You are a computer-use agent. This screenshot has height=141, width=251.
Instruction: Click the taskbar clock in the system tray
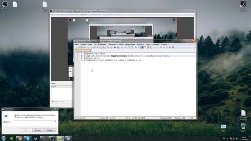[244, 138]
